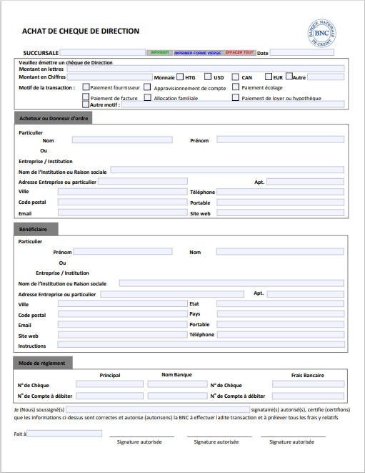Check the Autre currency checkbox

[x=289, y=76]
